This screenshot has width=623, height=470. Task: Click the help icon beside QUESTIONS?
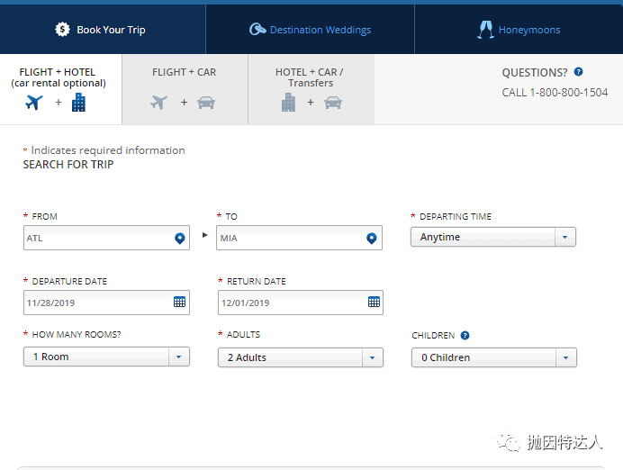tap(578, 72)
